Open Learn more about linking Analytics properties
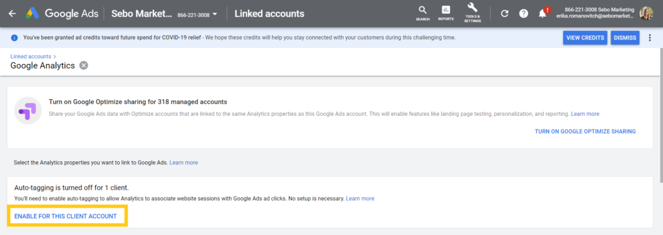 [x=183, y=162]
